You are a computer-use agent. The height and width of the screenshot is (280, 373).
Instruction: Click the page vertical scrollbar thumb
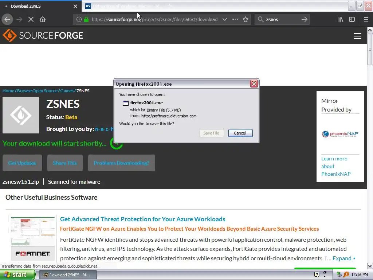(x=370, y=49)
